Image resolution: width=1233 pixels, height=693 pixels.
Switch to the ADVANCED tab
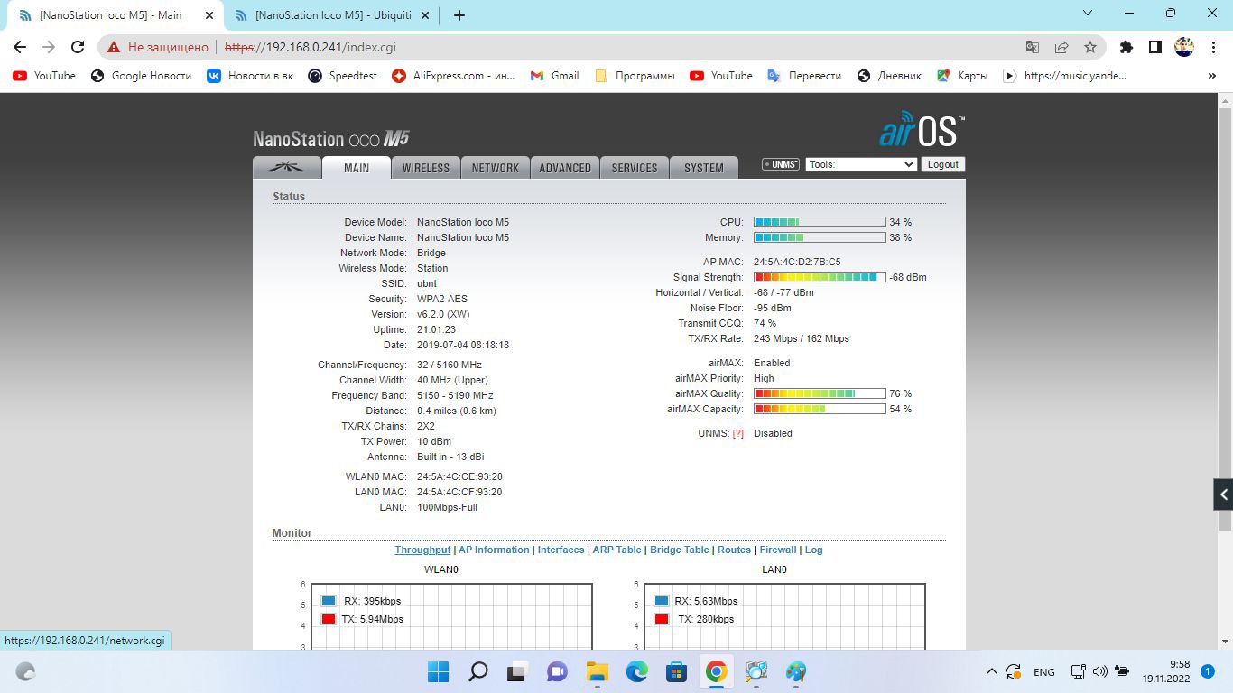565,168
